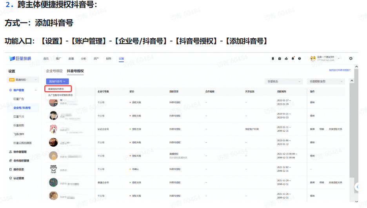The height and width of the screenshot is (208, 367).
Task: Choose 从广告账号中获取抖音号 menu option
Action: [x=60, y=95]
